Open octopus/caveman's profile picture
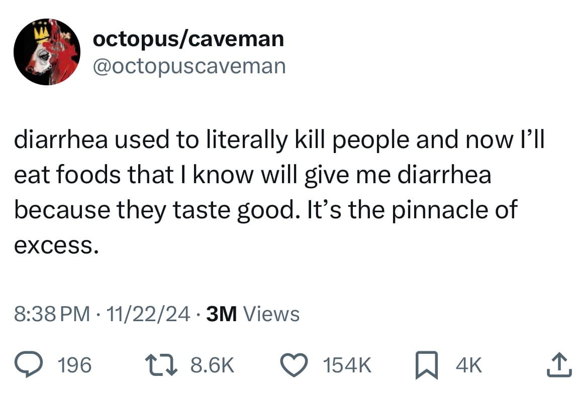The image size is (574, 409). (49, 52)
